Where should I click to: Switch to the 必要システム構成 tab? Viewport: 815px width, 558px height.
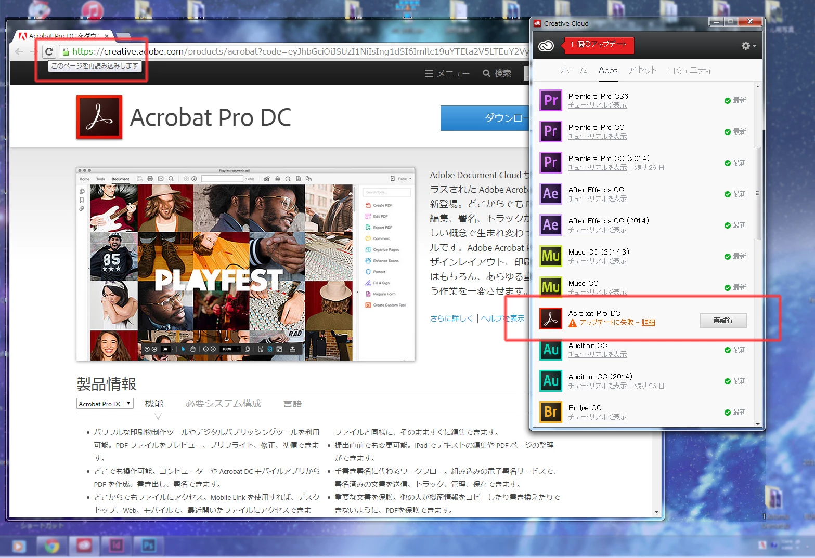coord(224,403)
